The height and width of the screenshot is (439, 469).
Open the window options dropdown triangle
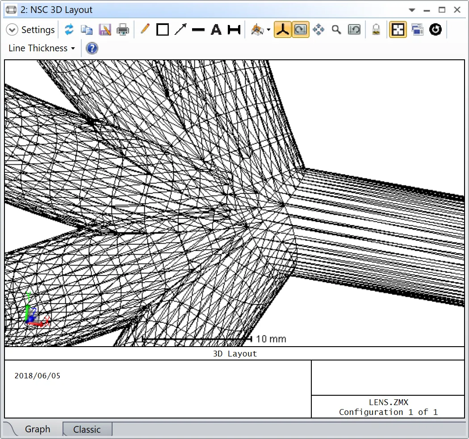click(412, 10)
